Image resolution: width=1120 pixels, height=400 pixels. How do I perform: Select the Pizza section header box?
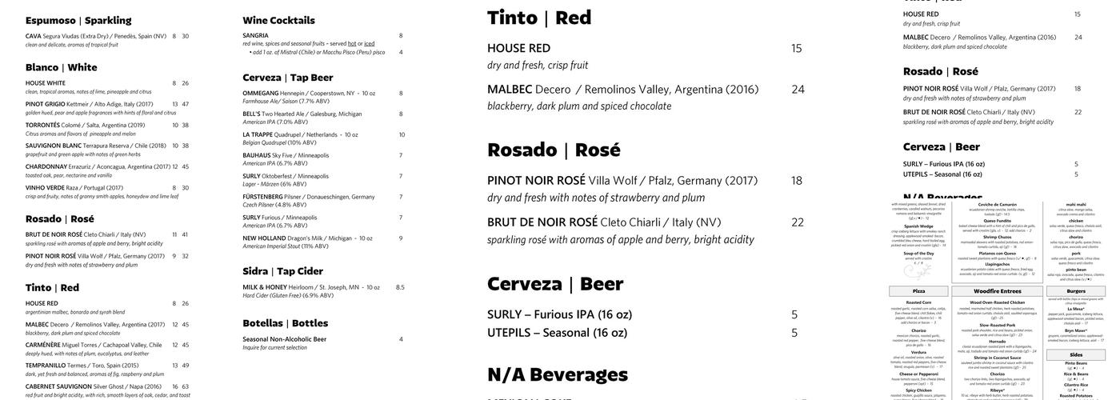pyautogui.click(x=918, y=291)
